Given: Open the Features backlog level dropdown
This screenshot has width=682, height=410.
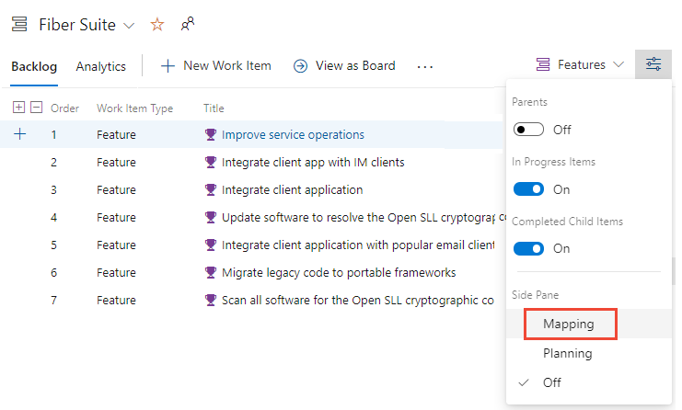Looking at the screenshot, I should (618, 64).
